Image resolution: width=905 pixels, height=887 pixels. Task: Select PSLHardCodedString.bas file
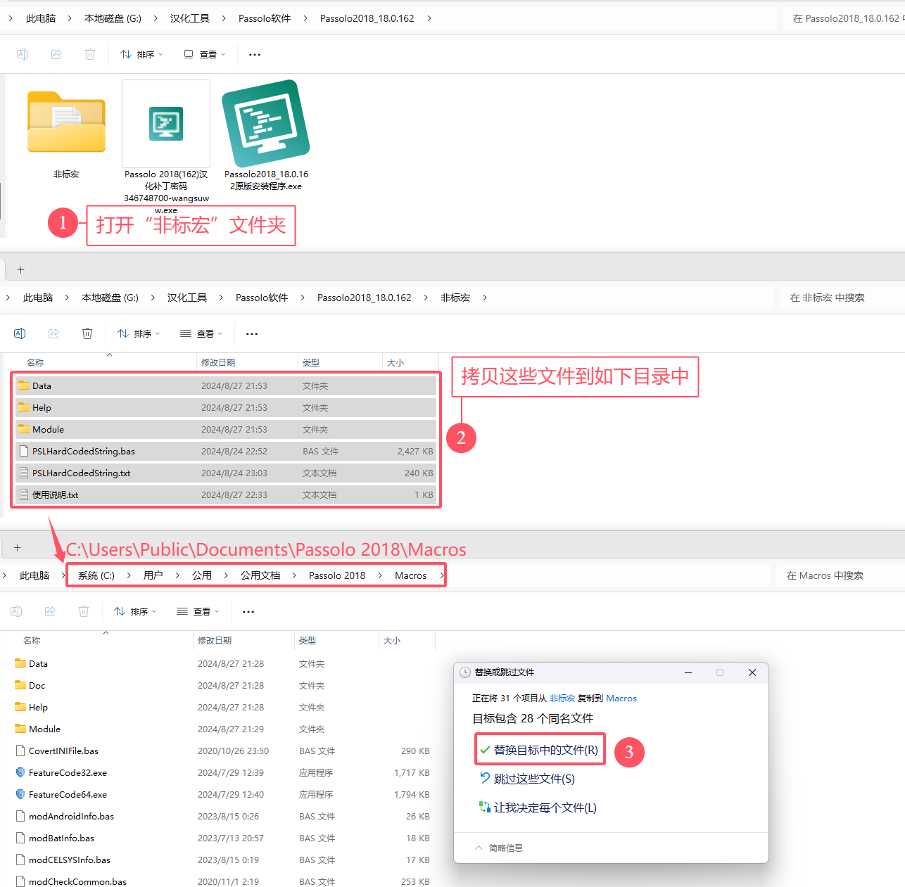[225, 451]
